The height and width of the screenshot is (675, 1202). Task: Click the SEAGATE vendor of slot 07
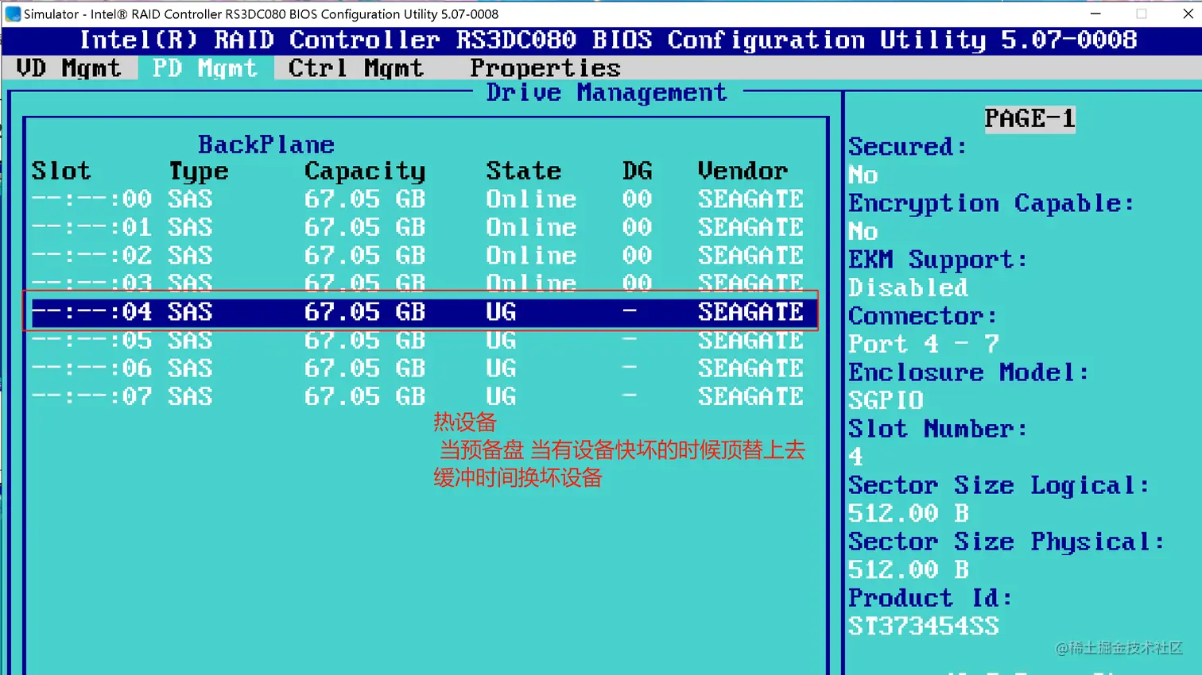point(751,396)
